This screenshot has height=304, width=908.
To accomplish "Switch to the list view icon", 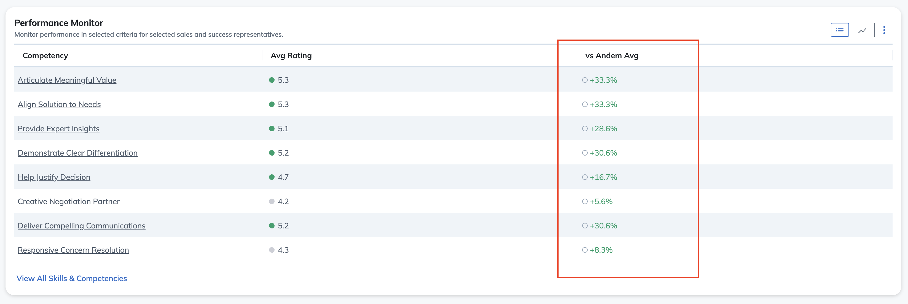I will (840, 30).
